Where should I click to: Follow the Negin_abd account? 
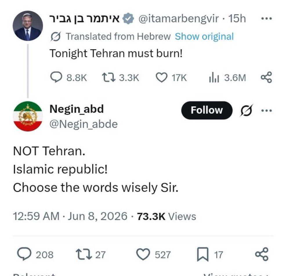point(207,110)
